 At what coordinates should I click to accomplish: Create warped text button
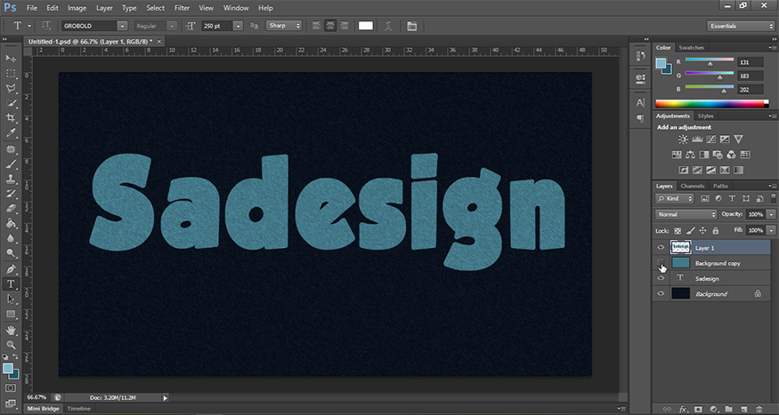388,26
